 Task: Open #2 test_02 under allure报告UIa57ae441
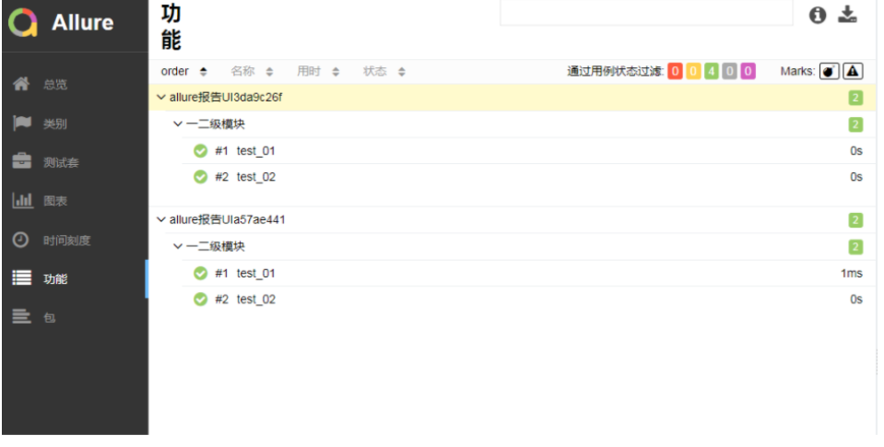529,300
